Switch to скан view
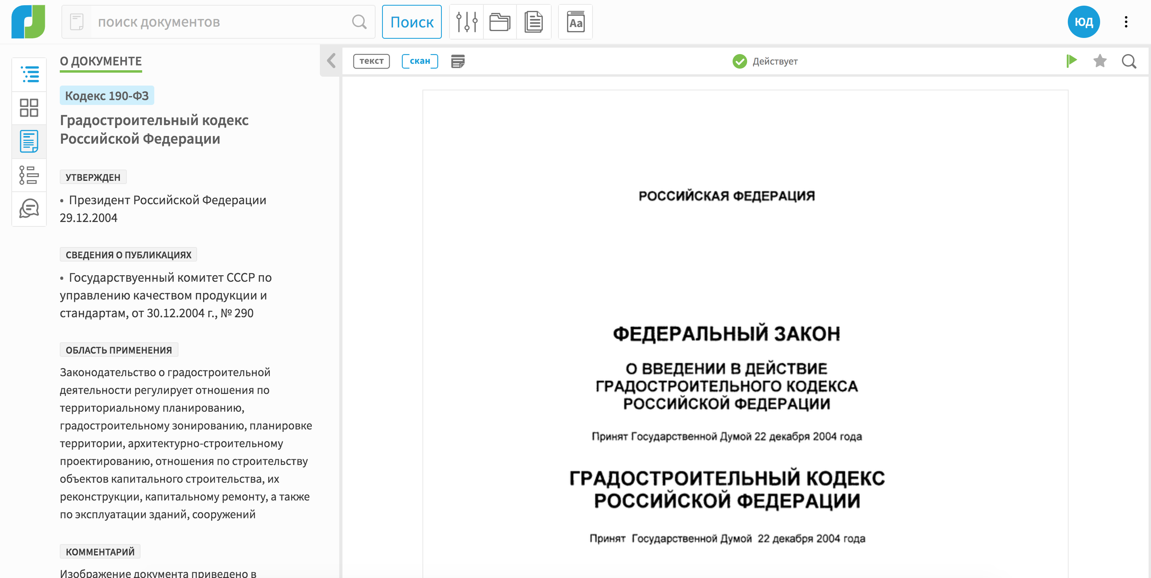Image resolution: width=1151 pixels, height=578 pixels. (x=420, y=61)
